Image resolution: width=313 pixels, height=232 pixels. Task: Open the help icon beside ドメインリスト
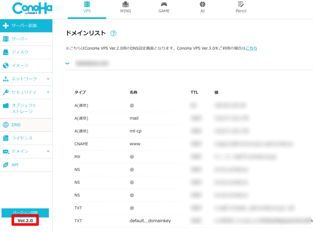113,33
